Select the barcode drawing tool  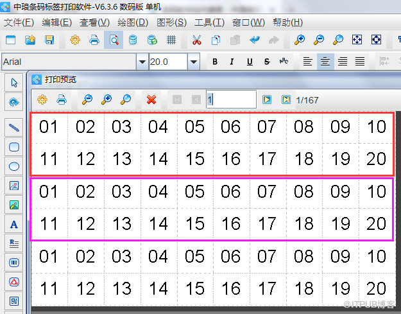[x=14, y=263]
